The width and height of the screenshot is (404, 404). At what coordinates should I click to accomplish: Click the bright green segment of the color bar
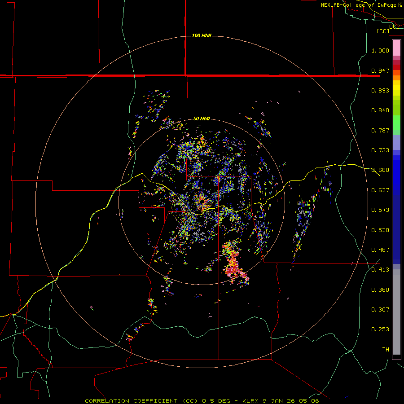point(396,123)
